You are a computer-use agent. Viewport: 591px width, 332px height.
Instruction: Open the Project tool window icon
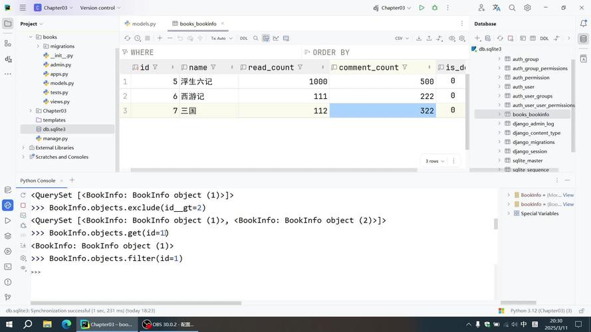pos(7,23)
